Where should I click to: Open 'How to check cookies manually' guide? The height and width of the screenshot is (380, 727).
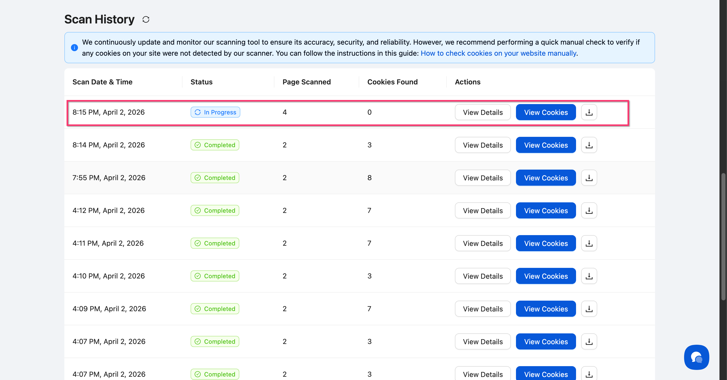pyautogui.click(x=498, y=53)
